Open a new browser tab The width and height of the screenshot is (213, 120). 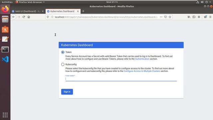(x=83, y=11)
